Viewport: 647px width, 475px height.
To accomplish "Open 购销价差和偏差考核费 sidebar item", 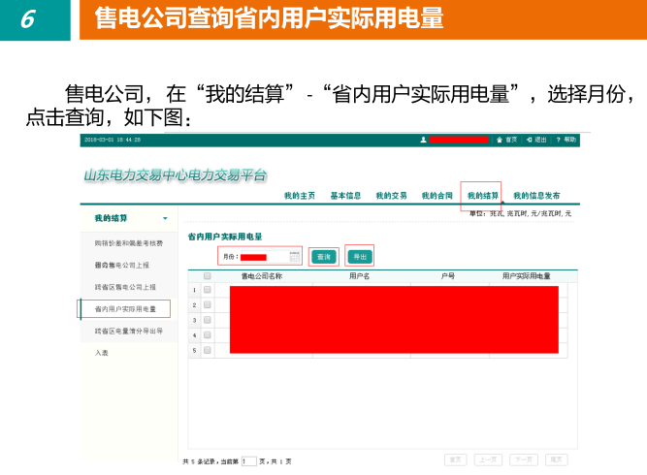I will [x=128, y=242].
